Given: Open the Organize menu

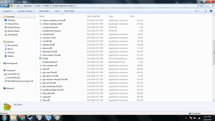Looking at the screenshot, I should pos(8,11).
